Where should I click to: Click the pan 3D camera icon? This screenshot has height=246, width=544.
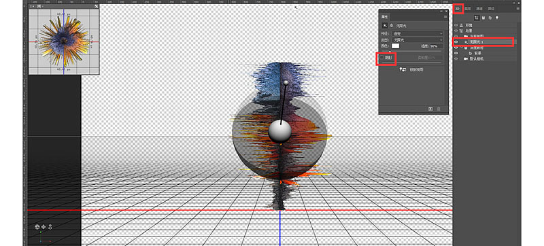(x=44, y=226)
